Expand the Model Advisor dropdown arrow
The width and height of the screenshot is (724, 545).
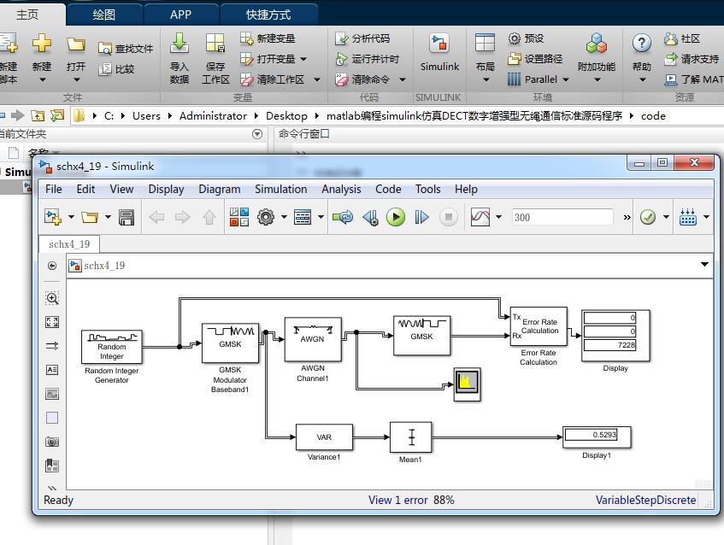(x=666, y=217)
